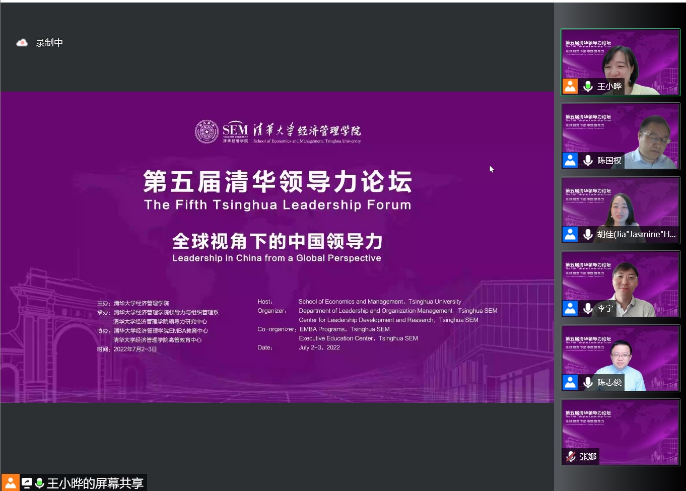Click the slide title 第五届清华领导力论坛
The height and width of the screenshot is (491, 686).
tap(278, 182)
